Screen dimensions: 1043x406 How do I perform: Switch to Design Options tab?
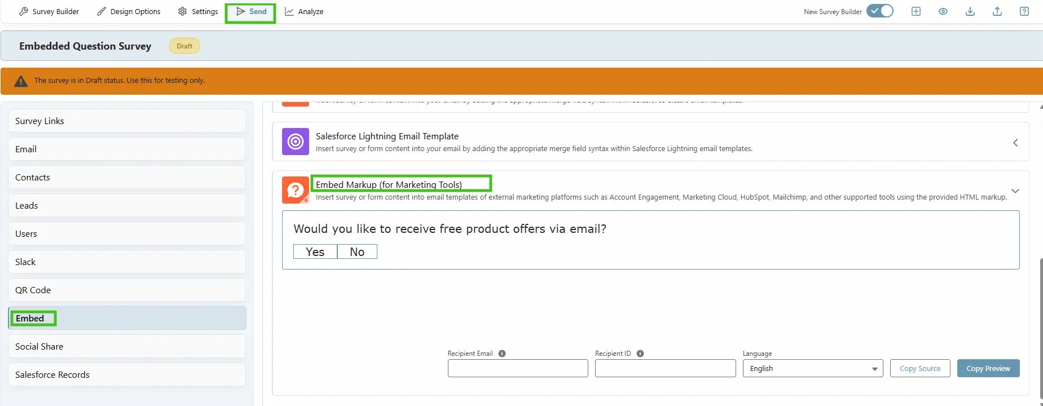pos(129,11)
